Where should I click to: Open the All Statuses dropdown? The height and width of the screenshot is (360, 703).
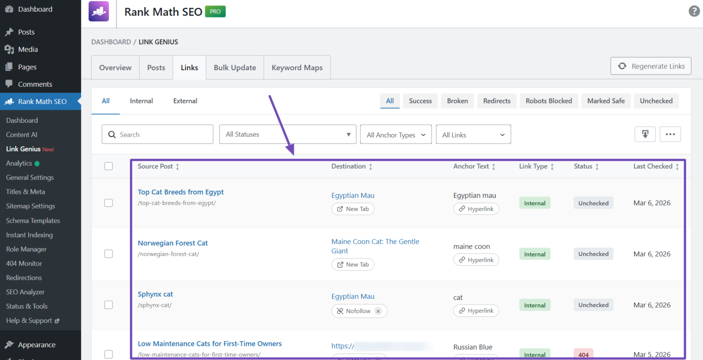[x=288, y=135]
